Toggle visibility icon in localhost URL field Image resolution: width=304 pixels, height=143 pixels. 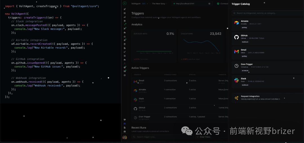[x=209, y=4]
